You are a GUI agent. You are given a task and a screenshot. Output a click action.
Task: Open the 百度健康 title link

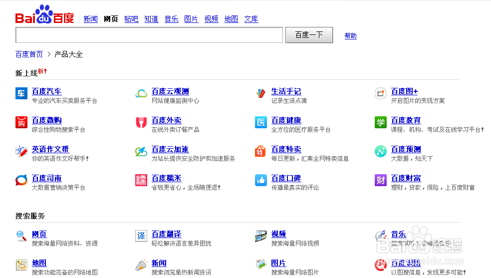pyautogui.click(x=286, y=120)
